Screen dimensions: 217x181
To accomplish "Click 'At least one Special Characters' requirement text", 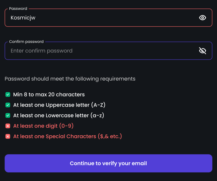I will (x=67, y=136).
